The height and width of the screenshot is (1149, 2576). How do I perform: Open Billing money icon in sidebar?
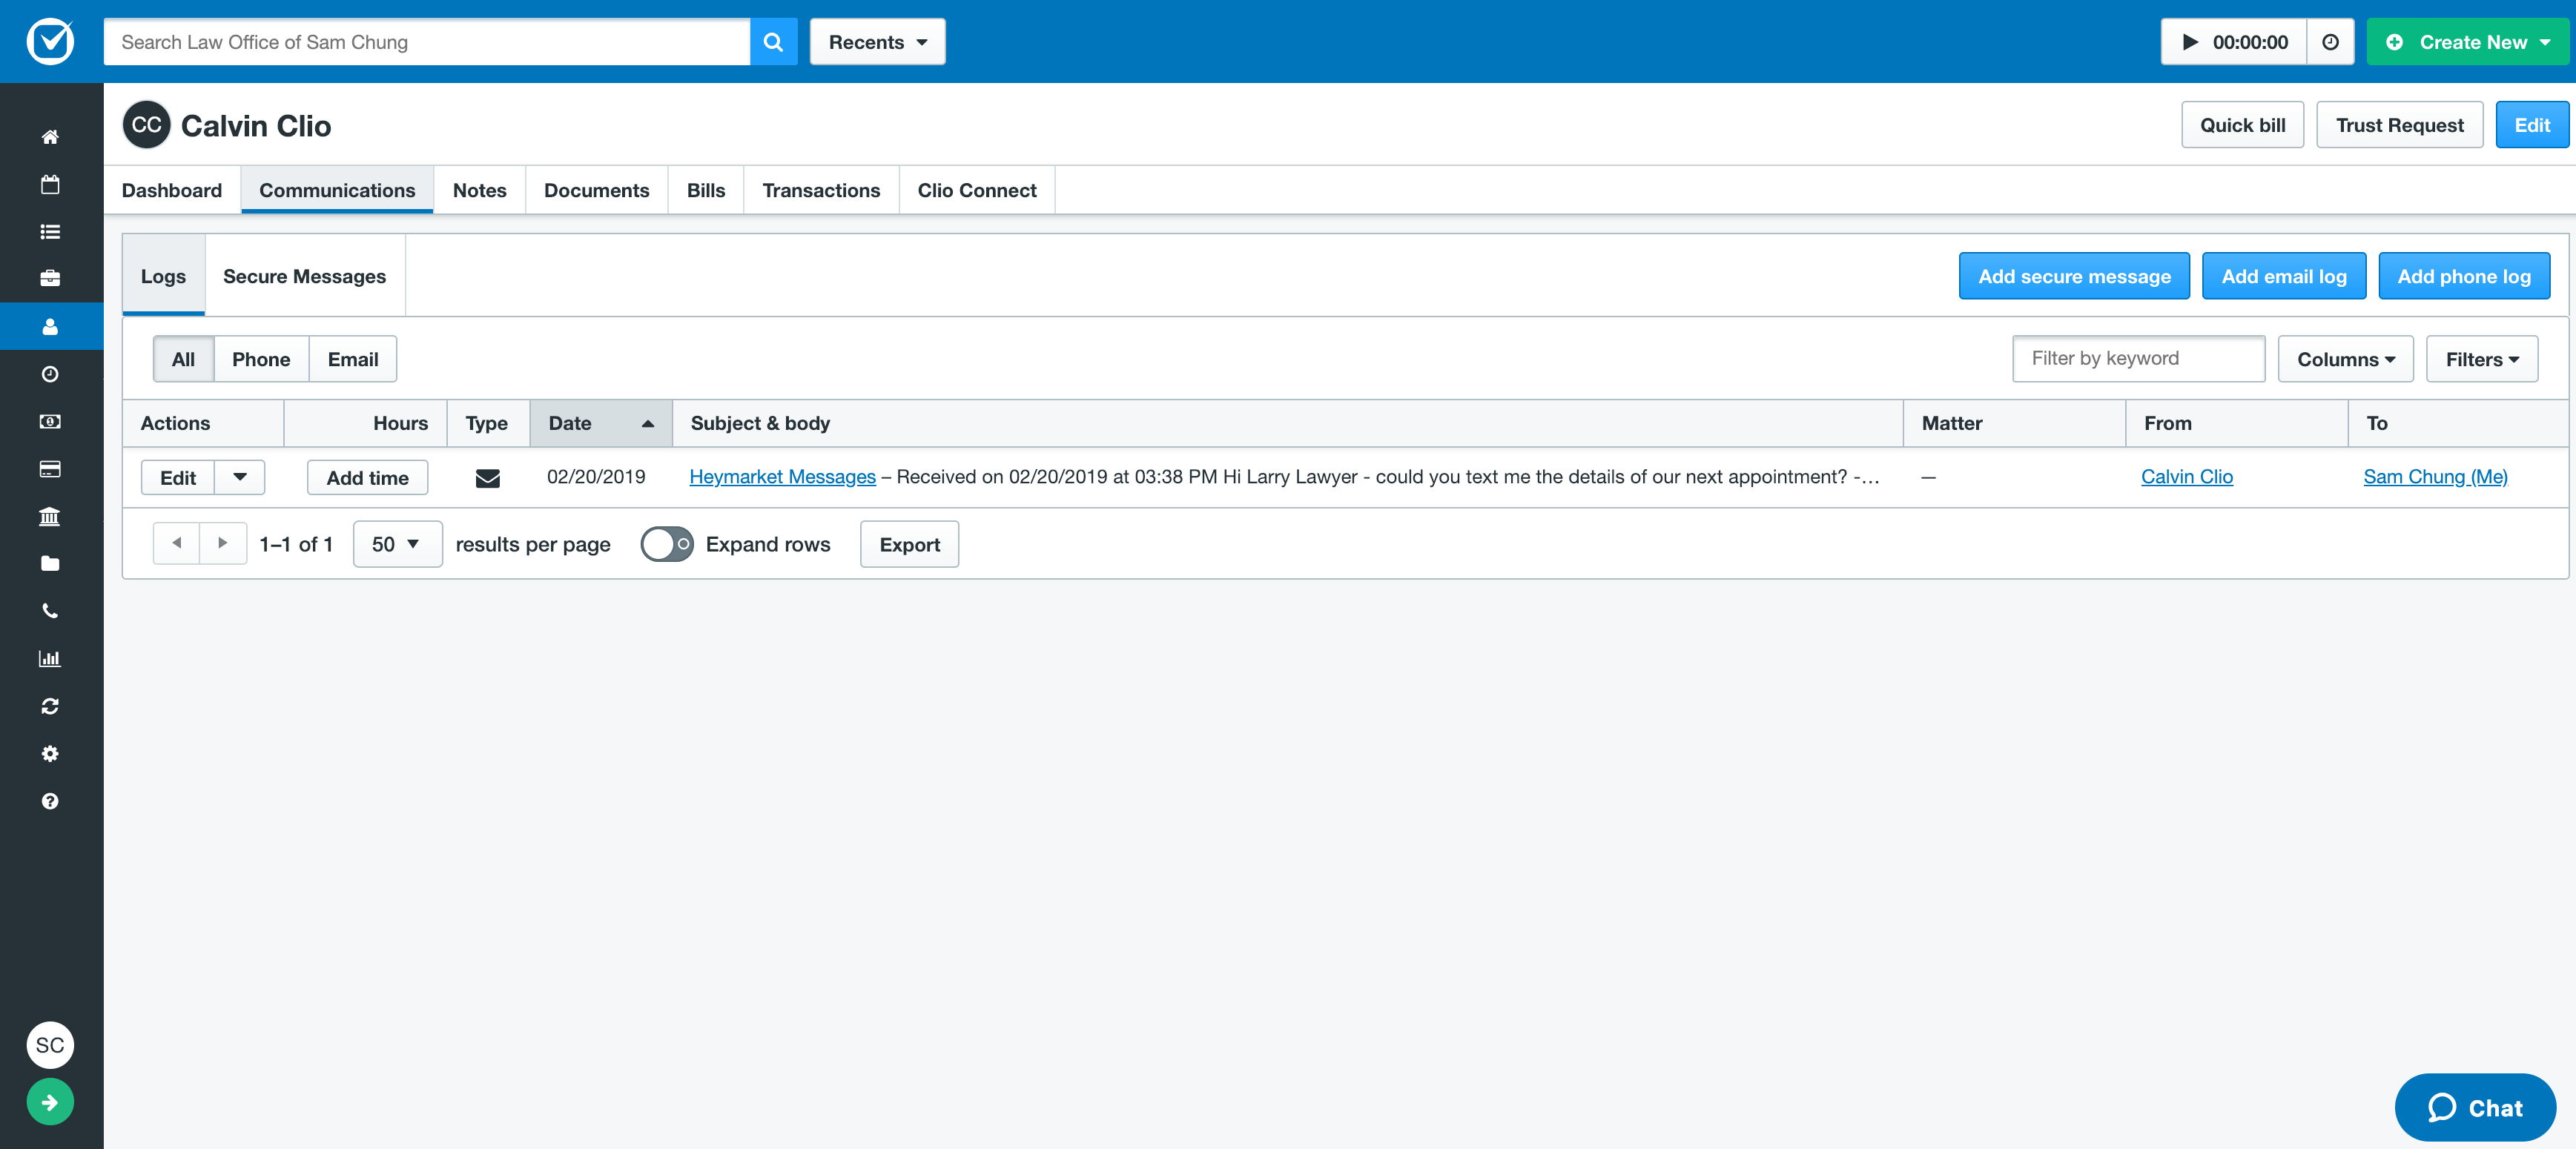tap(50, 421)
